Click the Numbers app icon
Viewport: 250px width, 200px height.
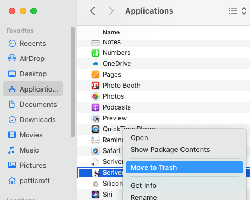click(96, 53)
